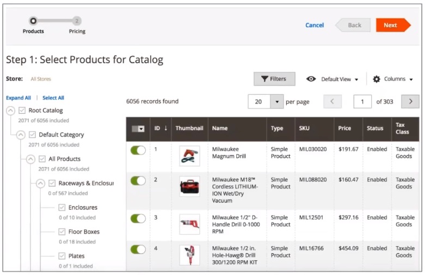The height and width of the screenshot is (275, 425).
Task: Click the Back button
Action: 353,25
